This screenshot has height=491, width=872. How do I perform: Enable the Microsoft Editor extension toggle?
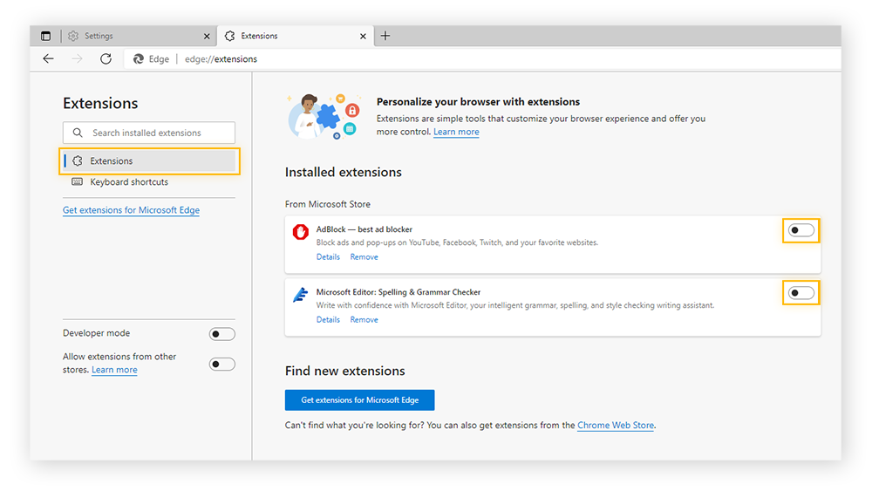(x=801, y=293)
